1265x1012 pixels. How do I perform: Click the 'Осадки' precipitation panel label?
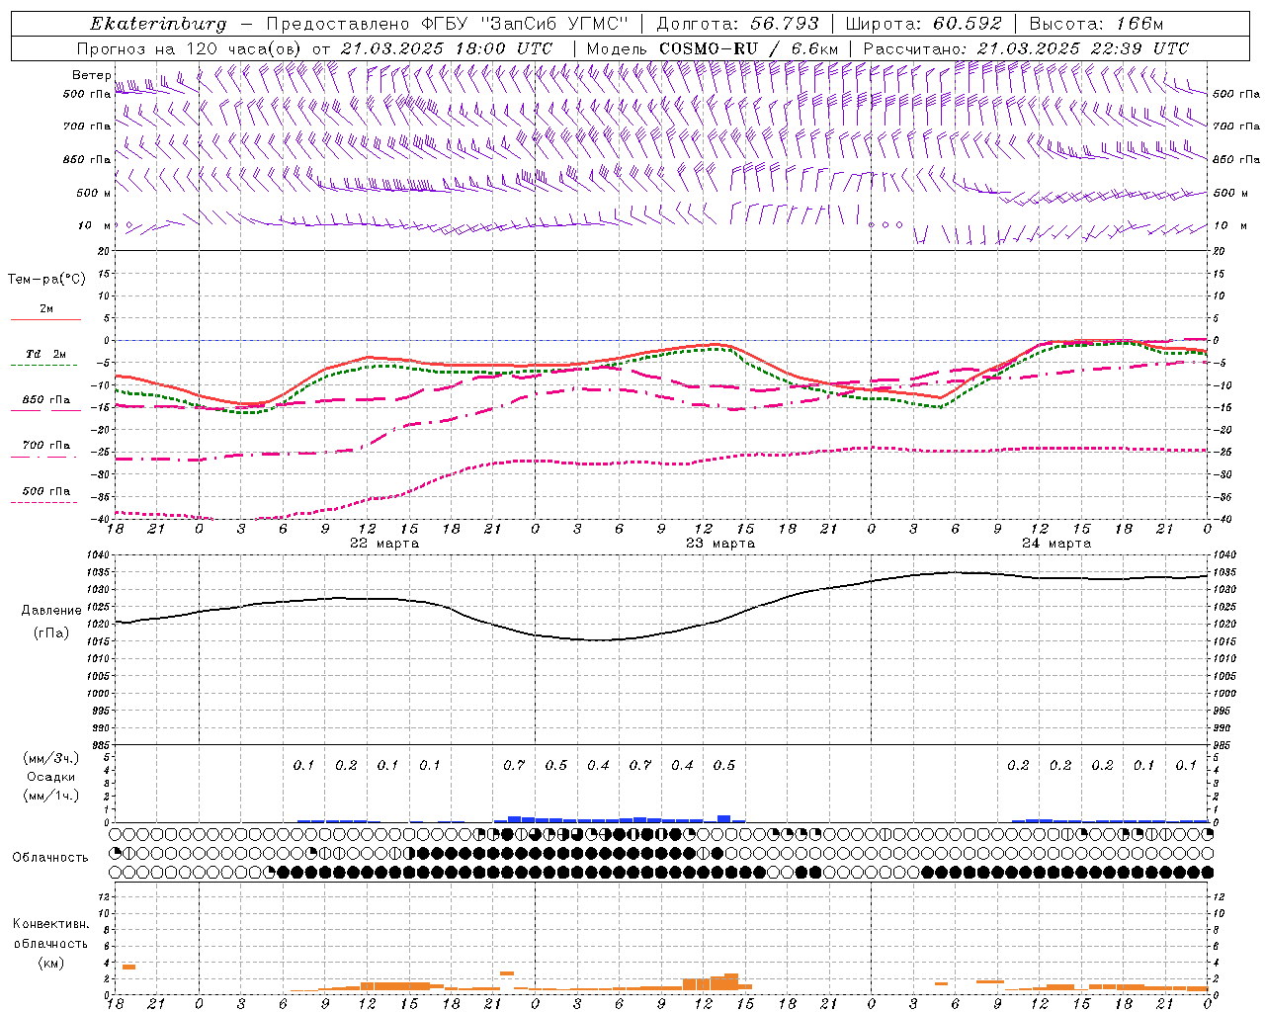50,777
